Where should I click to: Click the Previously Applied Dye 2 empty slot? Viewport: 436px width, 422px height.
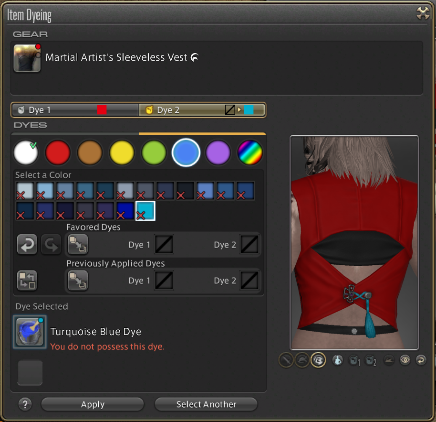coord(249,281)
